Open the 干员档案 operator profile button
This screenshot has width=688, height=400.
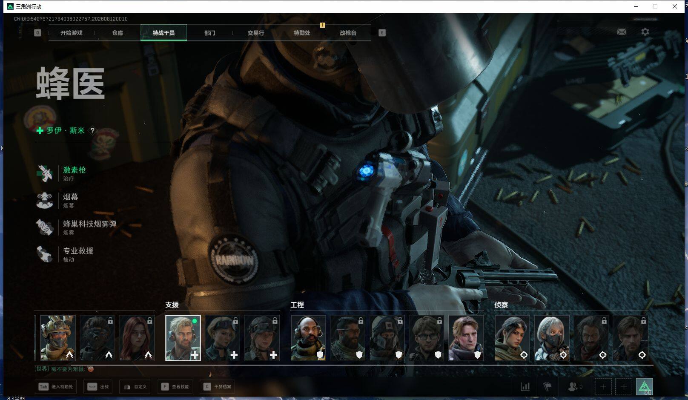click(218, 387)
